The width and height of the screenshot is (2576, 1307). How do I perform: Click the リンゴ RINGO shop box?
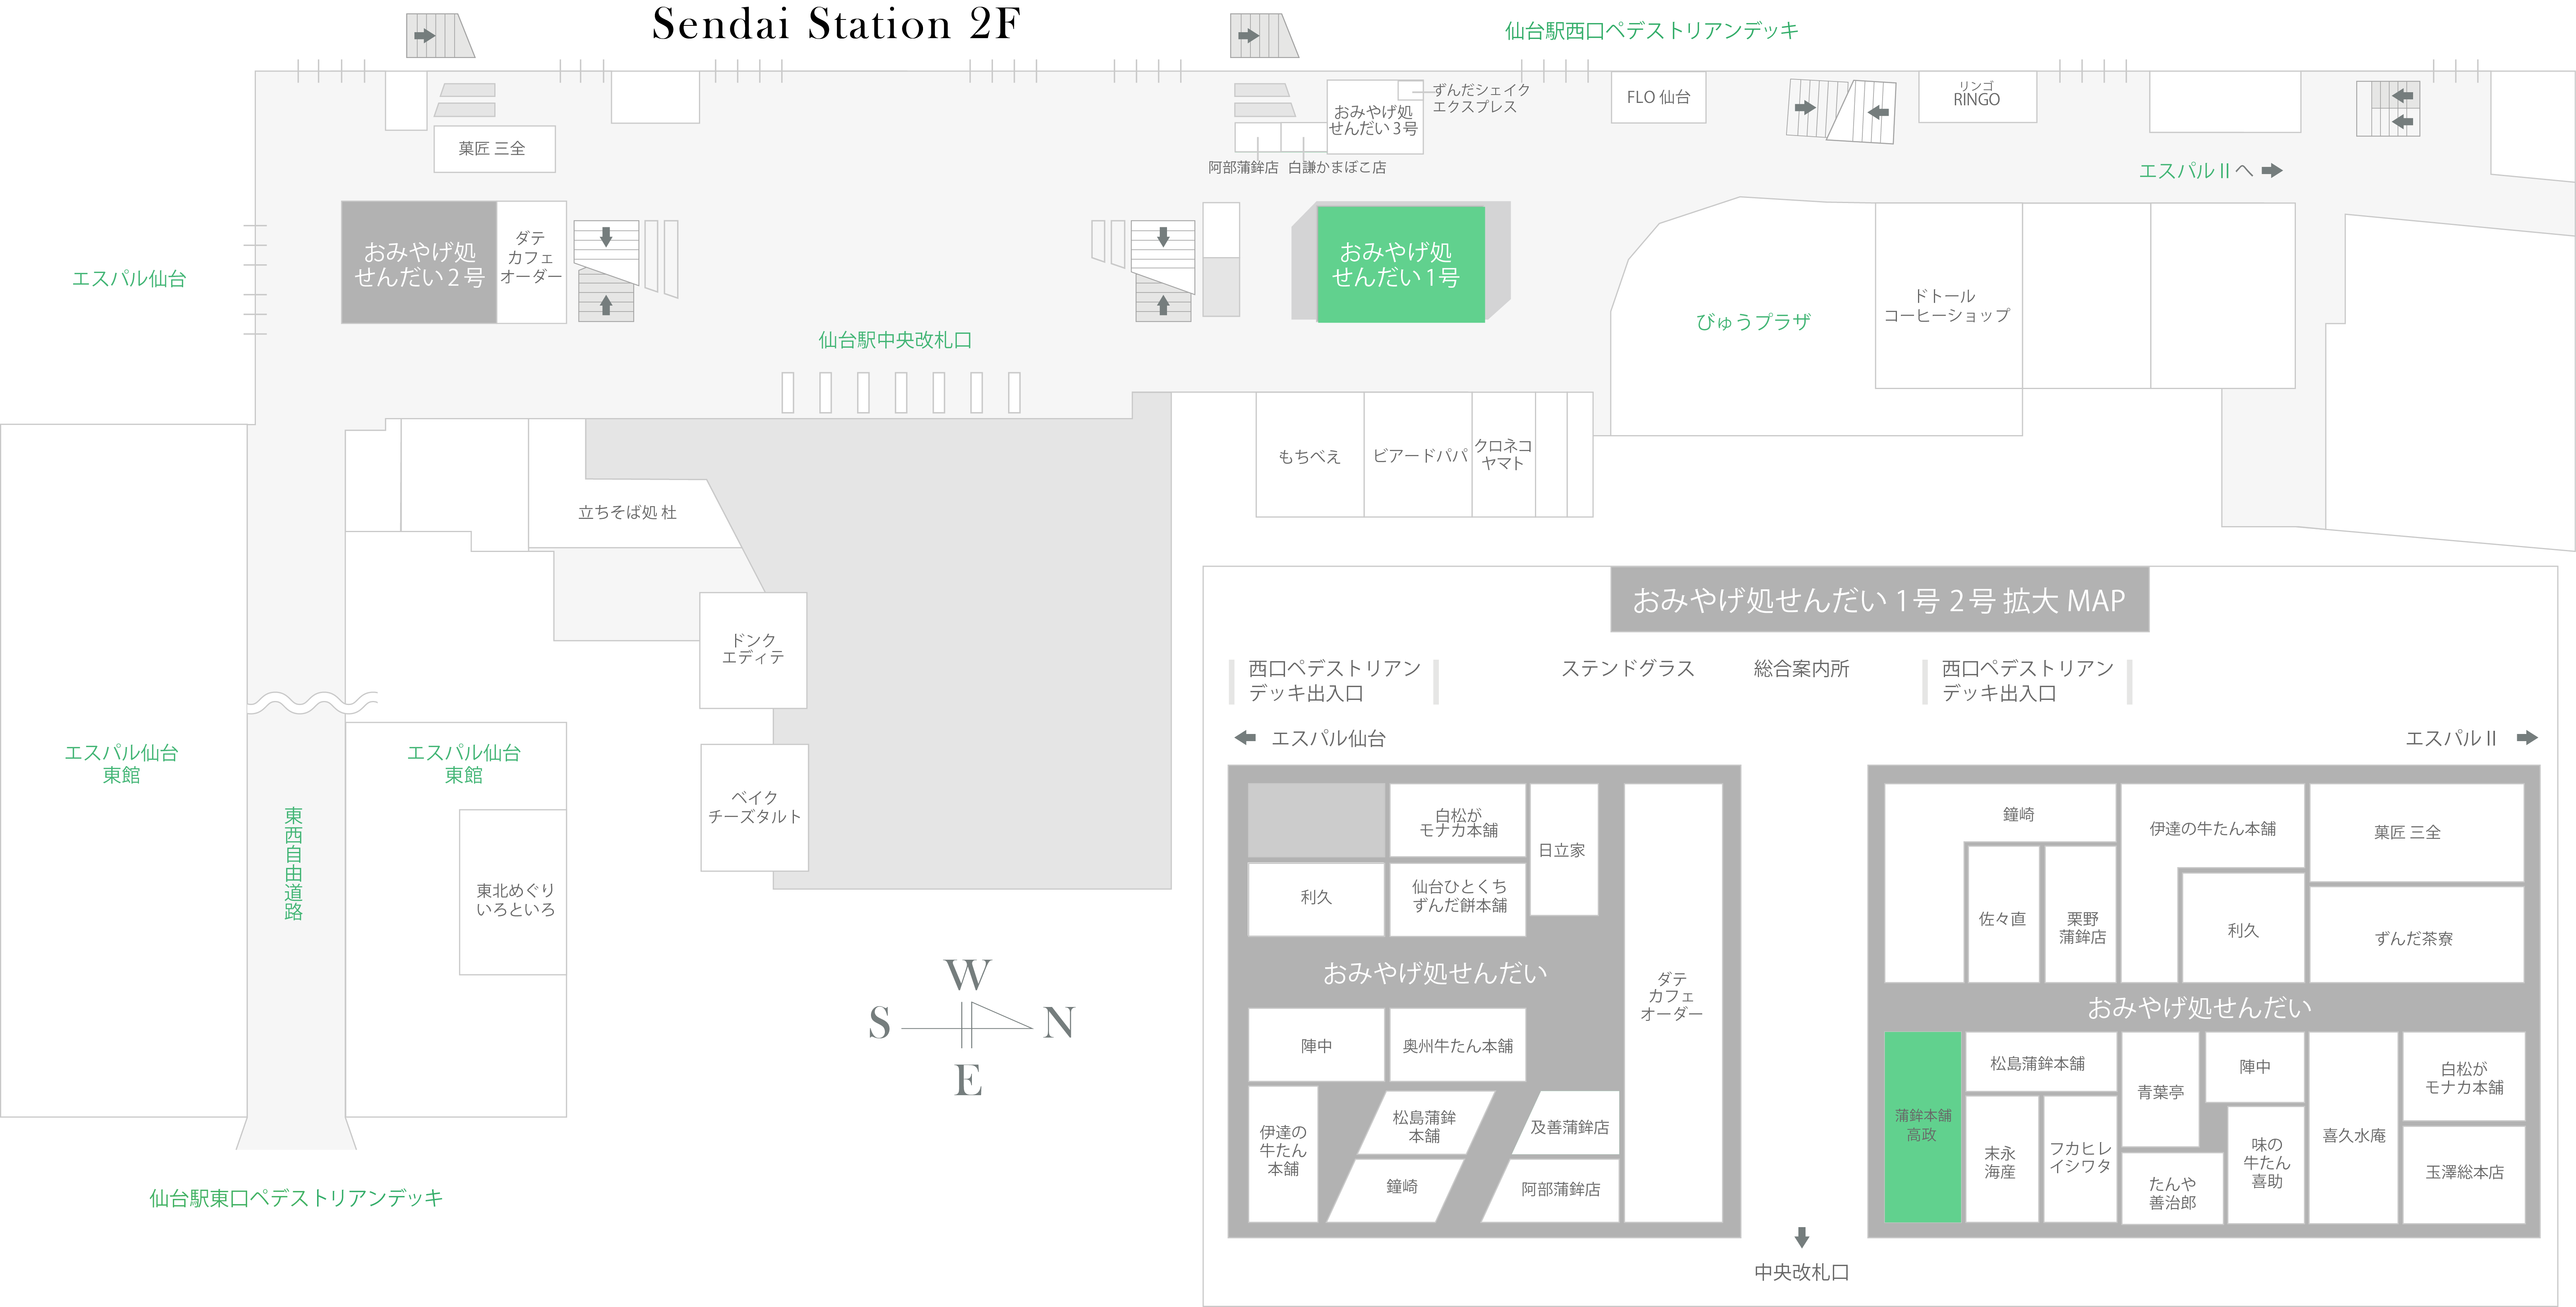[x=1977, y=96]
